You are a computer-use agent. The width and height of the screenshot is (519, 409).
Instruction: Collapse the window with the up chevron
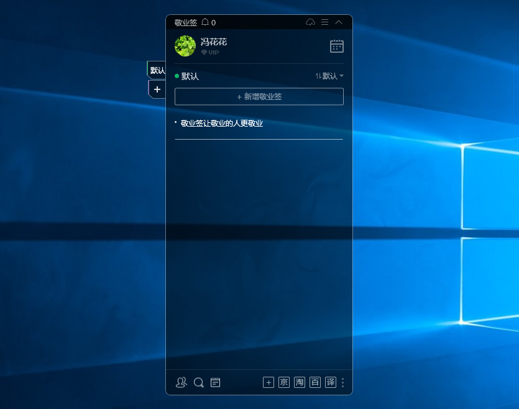[339, 22]
